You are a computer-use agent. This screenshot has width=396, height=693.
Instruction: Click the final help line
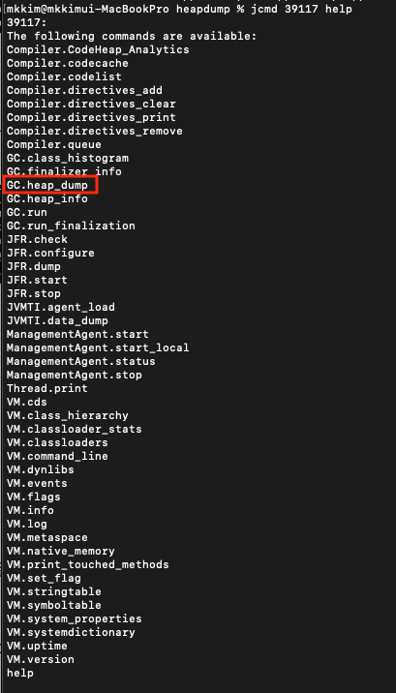[20, 673]
